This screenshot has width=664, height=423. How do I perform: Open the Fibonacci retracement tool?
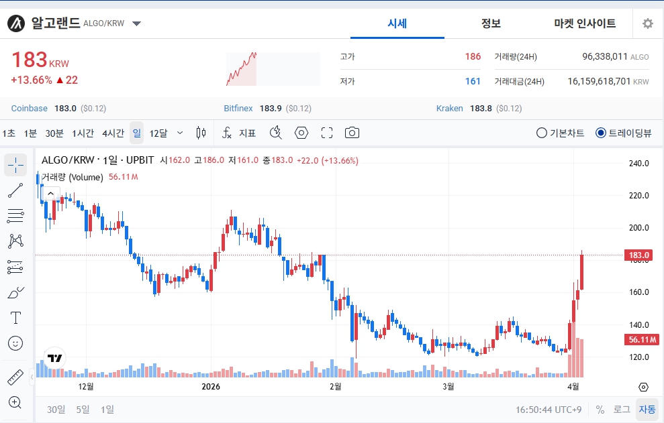[15, 216]
